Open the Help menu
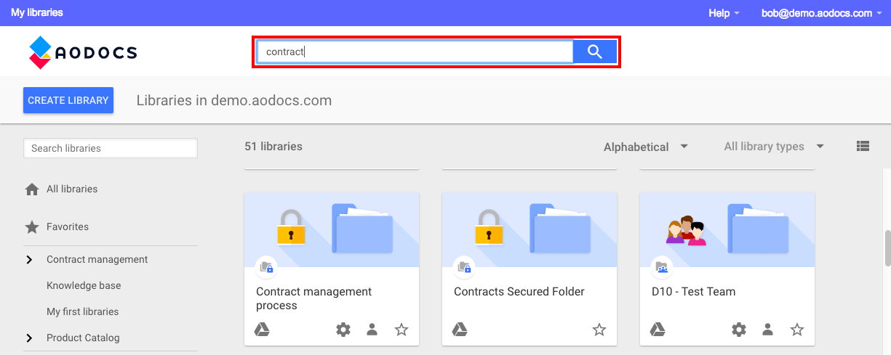 click(724, 13)
